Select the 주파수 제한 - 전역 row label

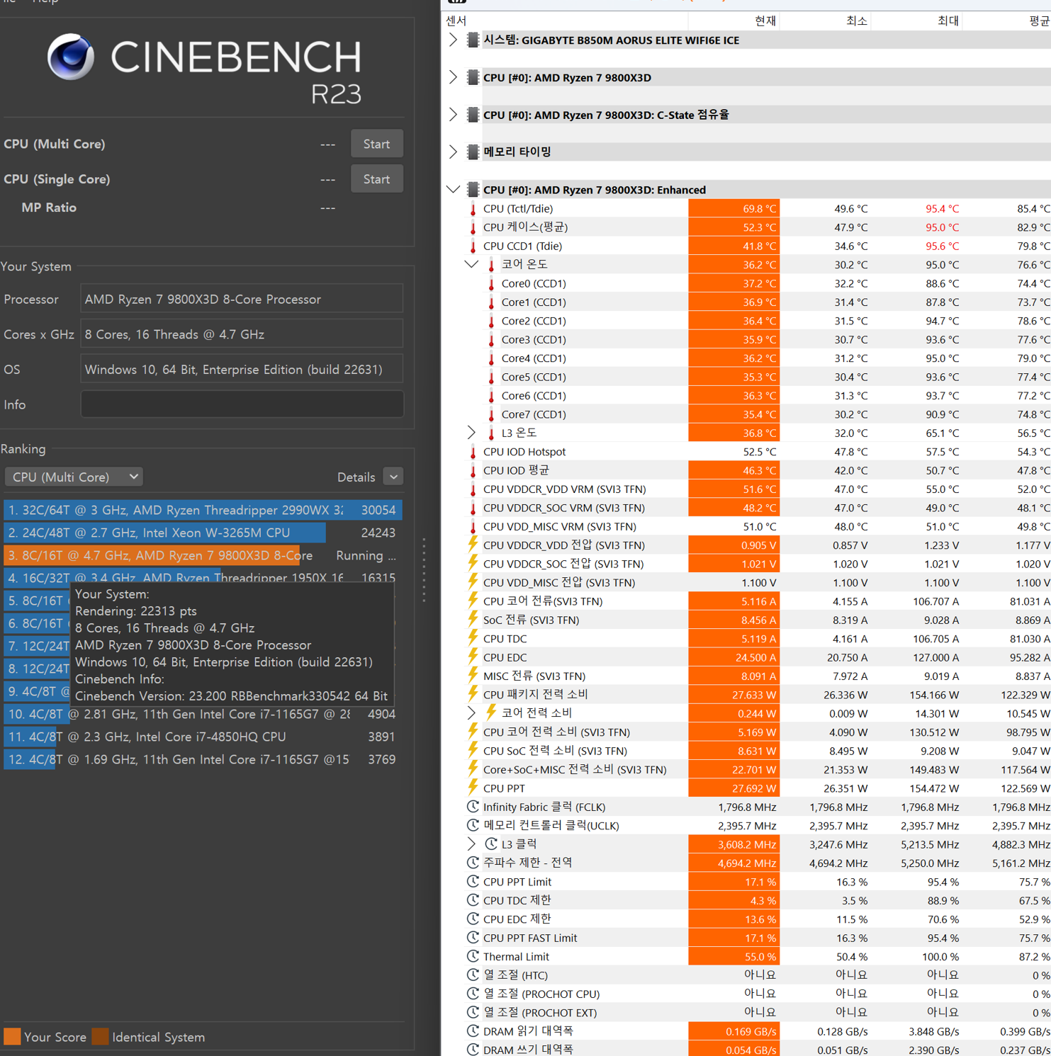[527, 863]
